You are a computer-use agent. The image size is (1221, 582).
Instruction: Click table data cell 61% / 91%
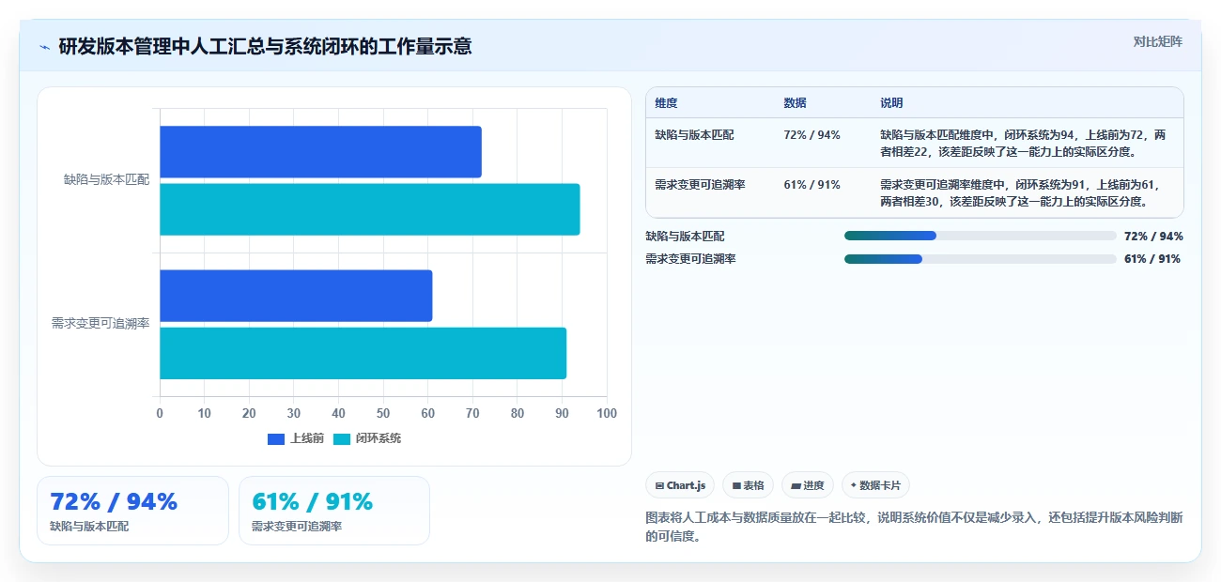[811, 185]
